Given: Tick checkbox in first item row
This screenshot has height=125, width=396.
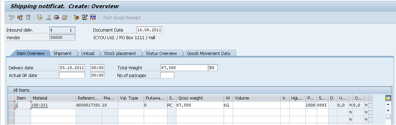Looking at the screenshot, I should tap(370, 105).
